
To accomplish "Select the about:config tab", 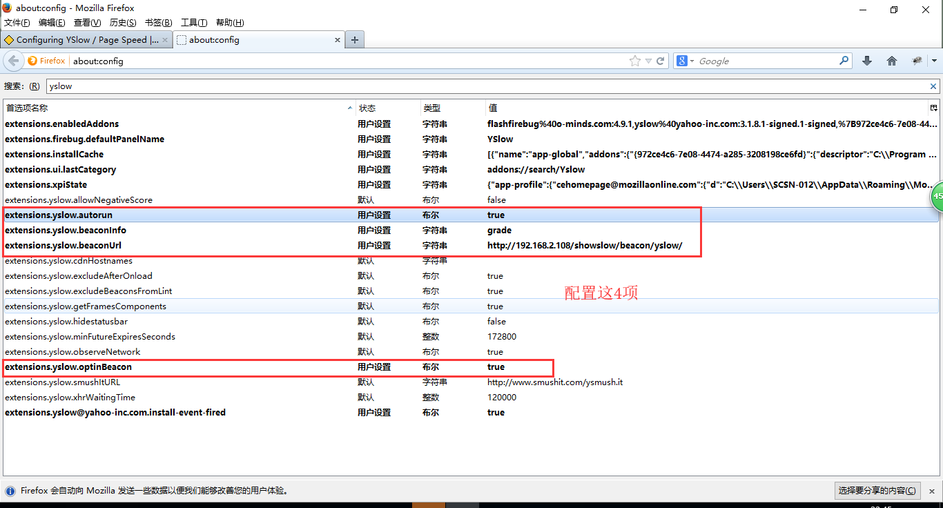I will (x=259, y=40).
